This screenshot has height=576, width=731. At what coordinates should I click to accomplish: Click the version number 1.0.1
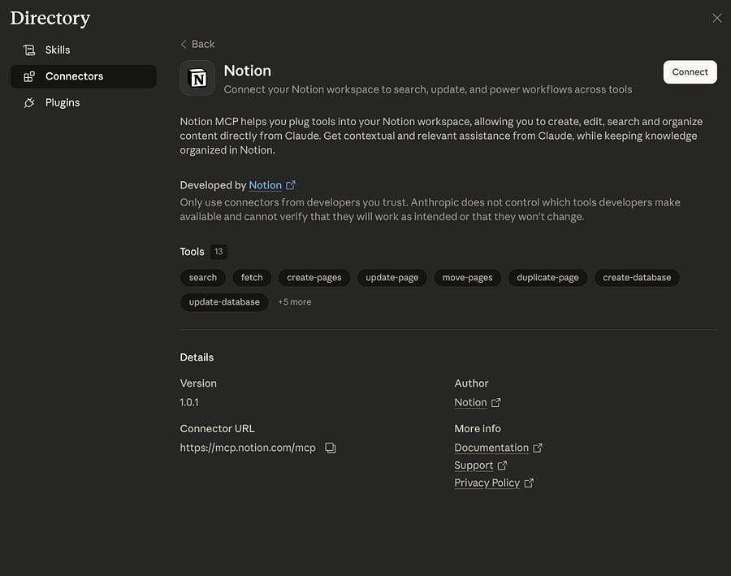click(x=189, y=402)
